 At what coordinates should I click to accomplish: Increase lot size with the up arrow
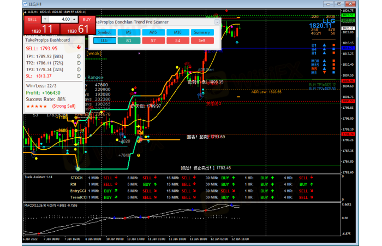pos(74,19)
